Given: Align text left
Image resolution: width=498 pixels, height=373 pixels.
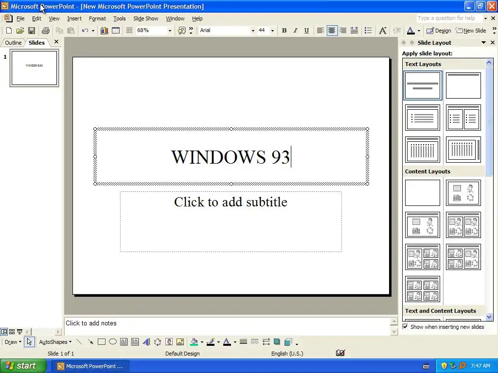Looking at the screenshot, I should pos(320,31).
